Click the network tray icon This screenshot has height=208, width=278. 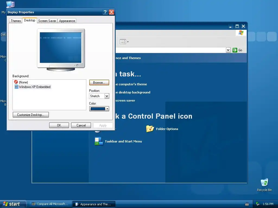click(x=258, y=204)
